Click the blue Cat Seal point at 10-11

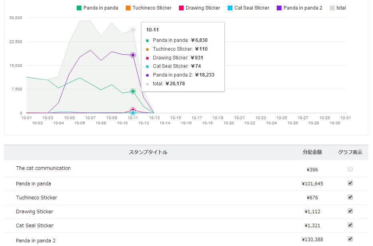tap(133, 113)
